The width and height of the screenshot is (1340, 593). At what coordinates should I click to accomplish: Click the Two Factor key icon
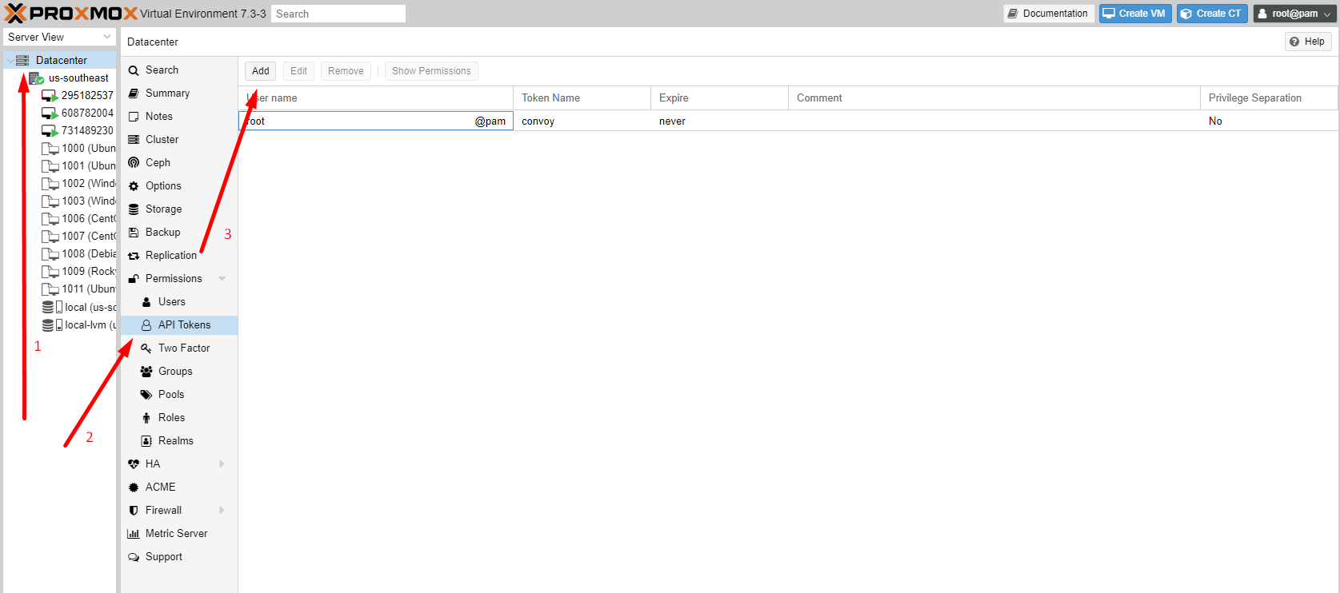click(x=146, y=348)
